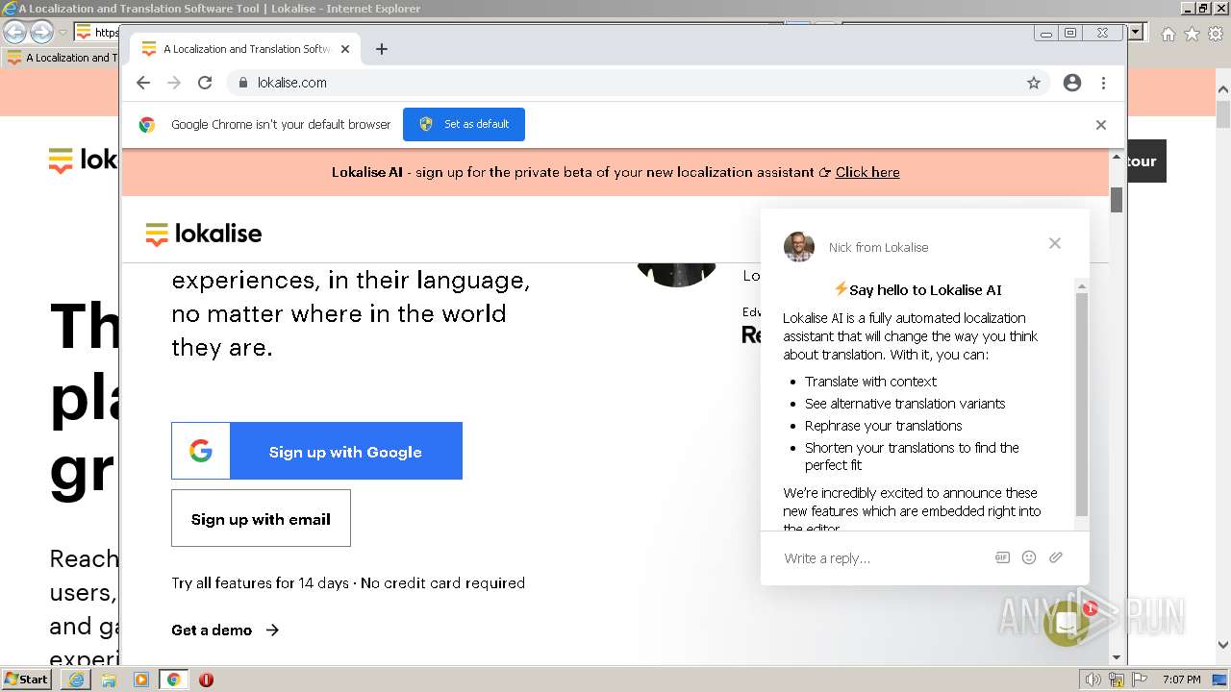Bookmark this page with the star icon
Viewport: 1231px width, 692px height.
click(1034, 83)
